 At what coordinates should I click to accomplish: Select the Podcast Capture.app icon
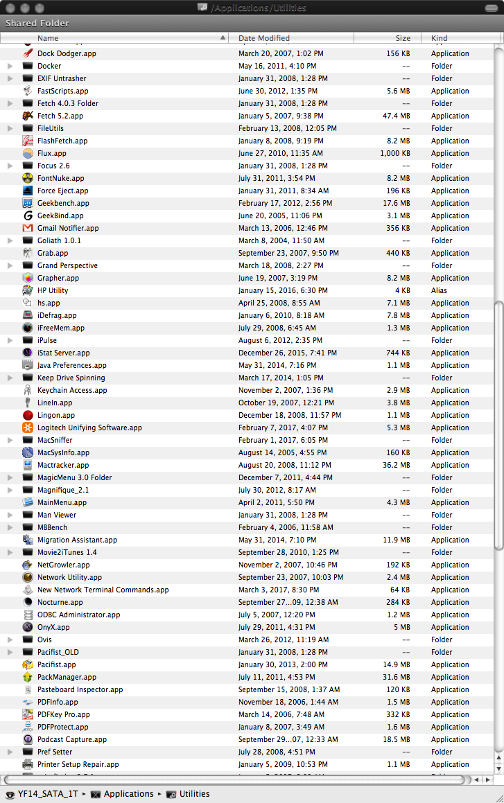point(28,739)
